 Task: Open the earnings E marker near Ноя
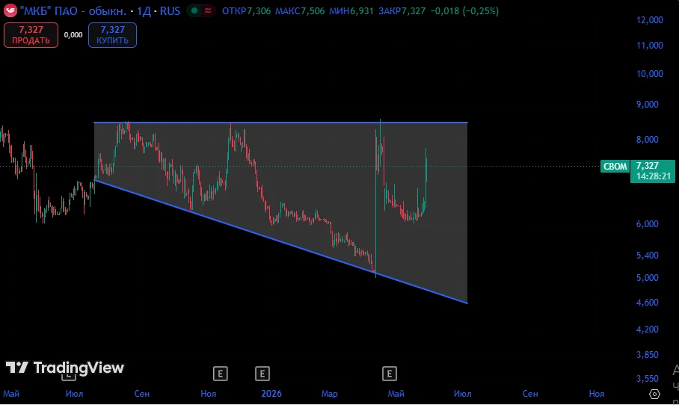coord(220,374)
